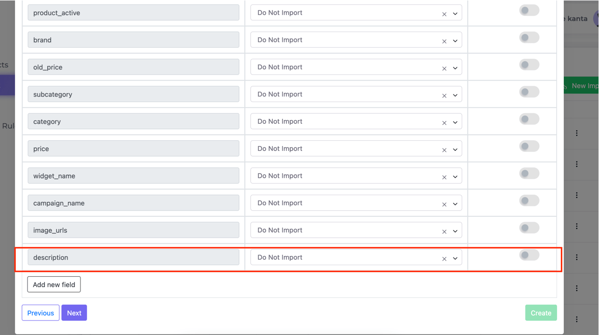
Task: Clear the brand mapping selection
Action: (444, 41)
